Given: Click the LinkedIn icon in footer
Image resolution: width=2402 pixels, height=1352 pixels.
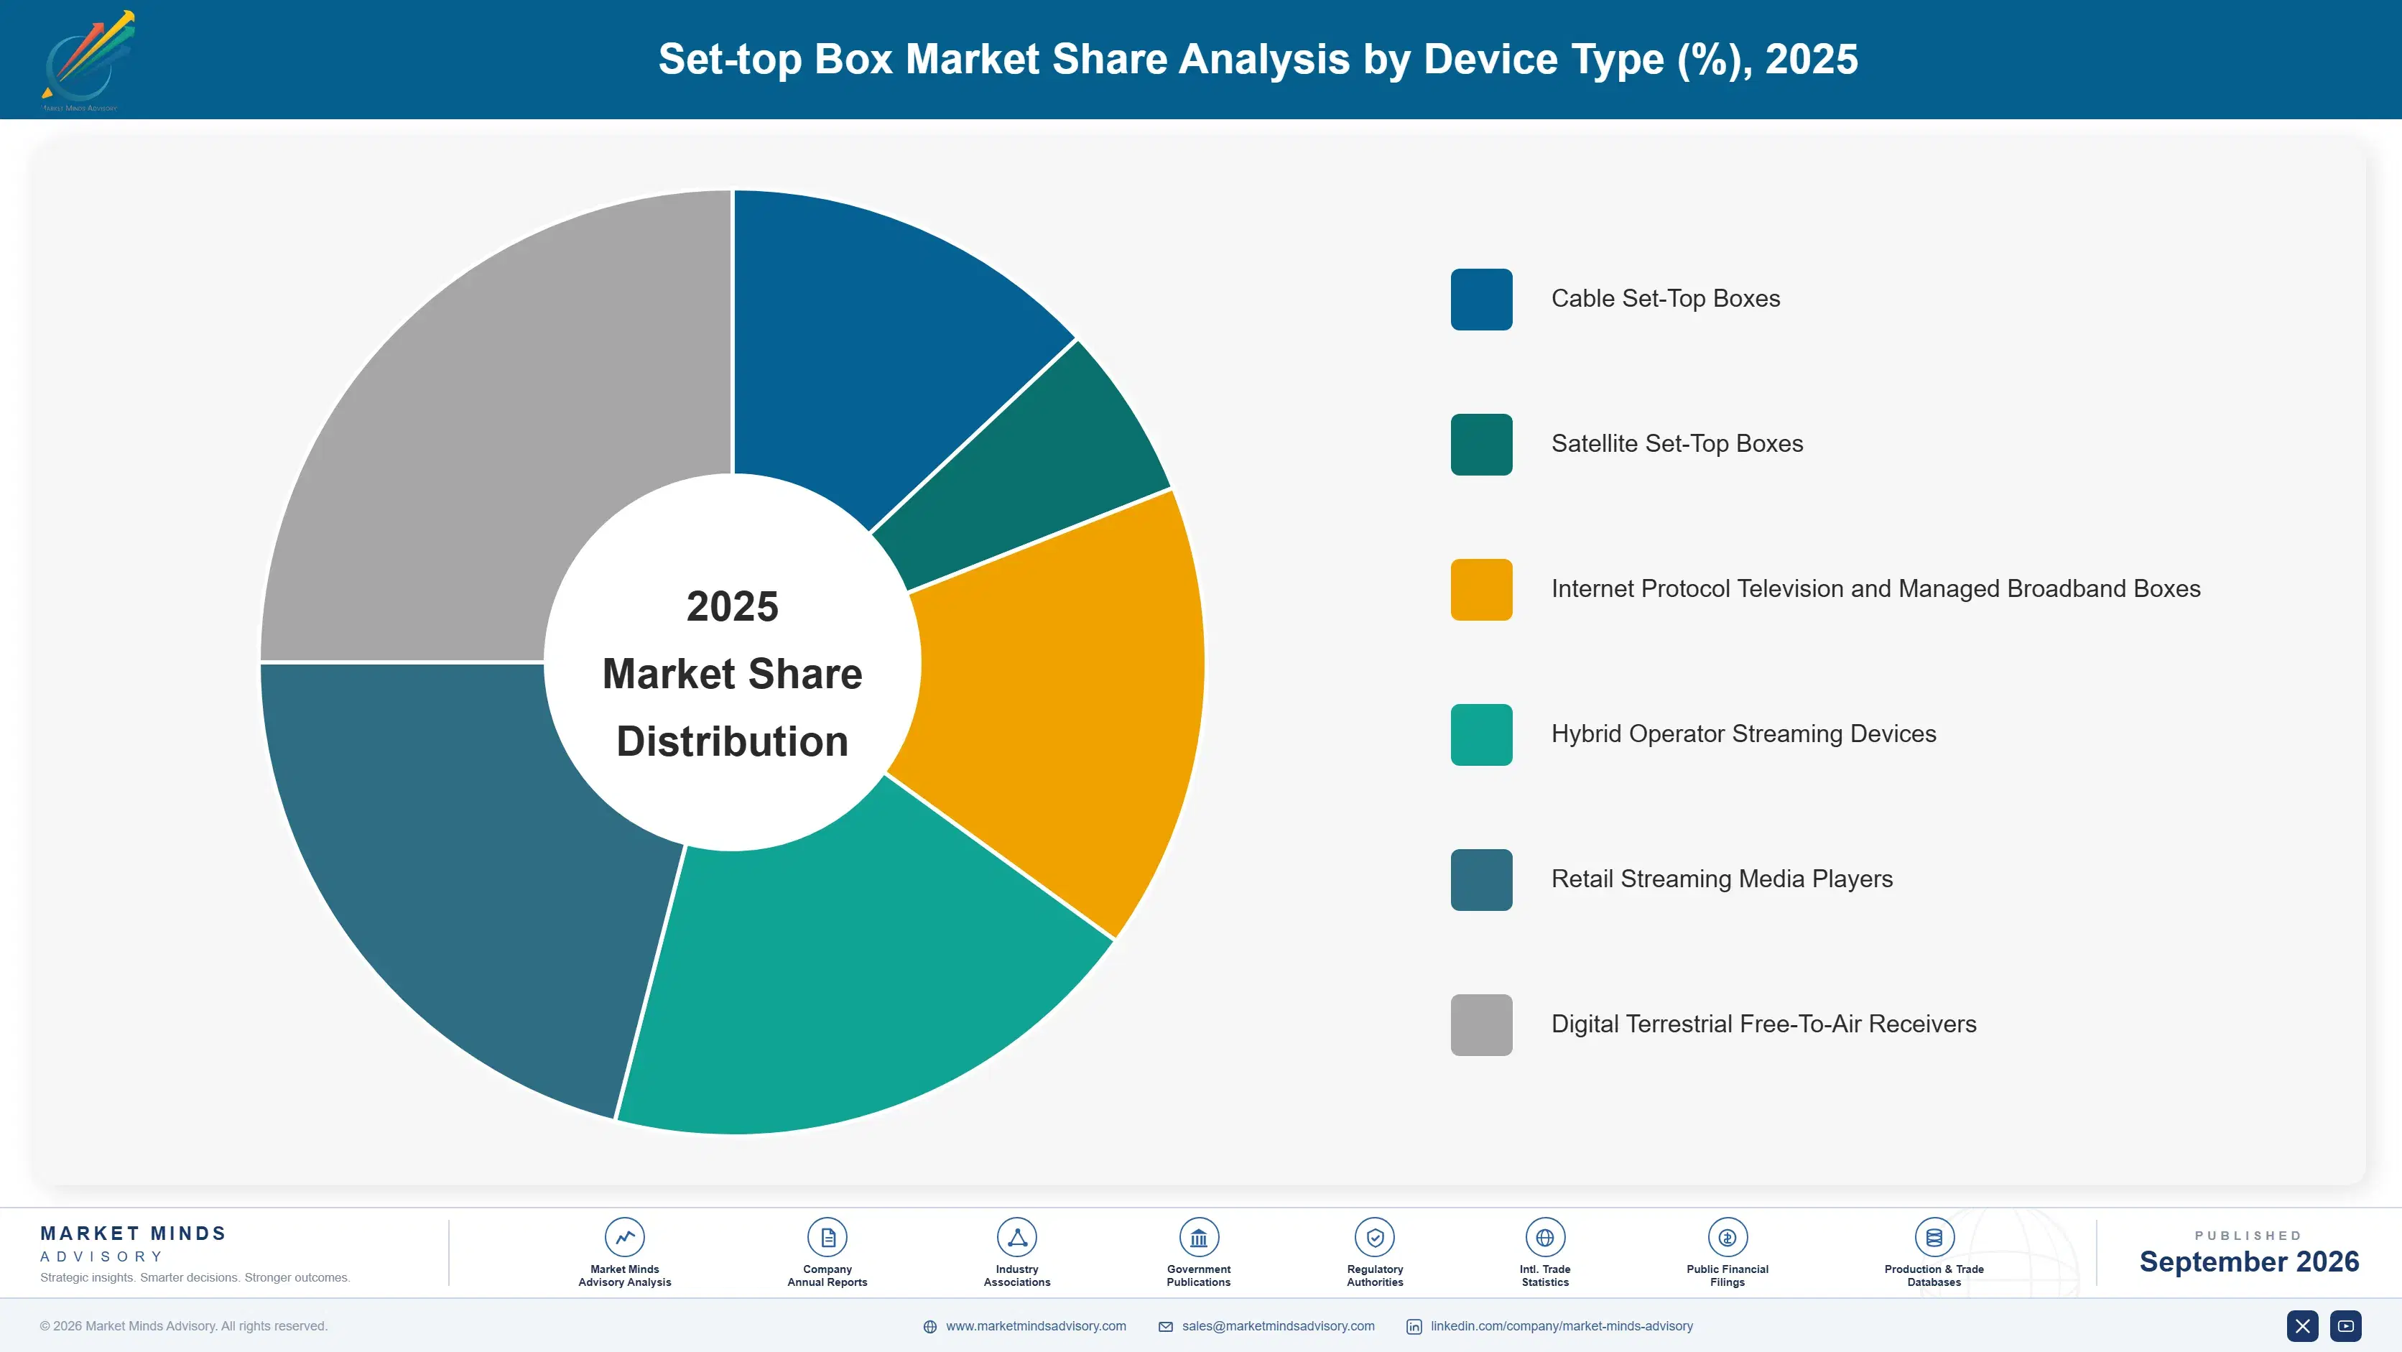Looking at the screenshot, I should [1414, 1327].
